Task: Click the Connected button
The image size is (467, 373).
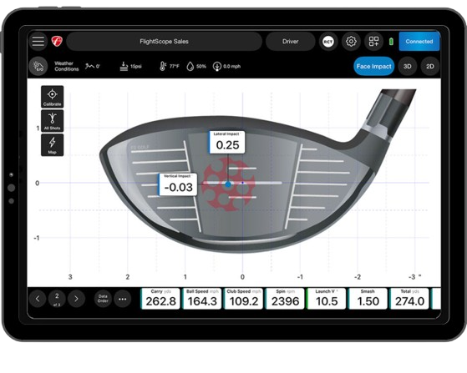Action: 419,42
